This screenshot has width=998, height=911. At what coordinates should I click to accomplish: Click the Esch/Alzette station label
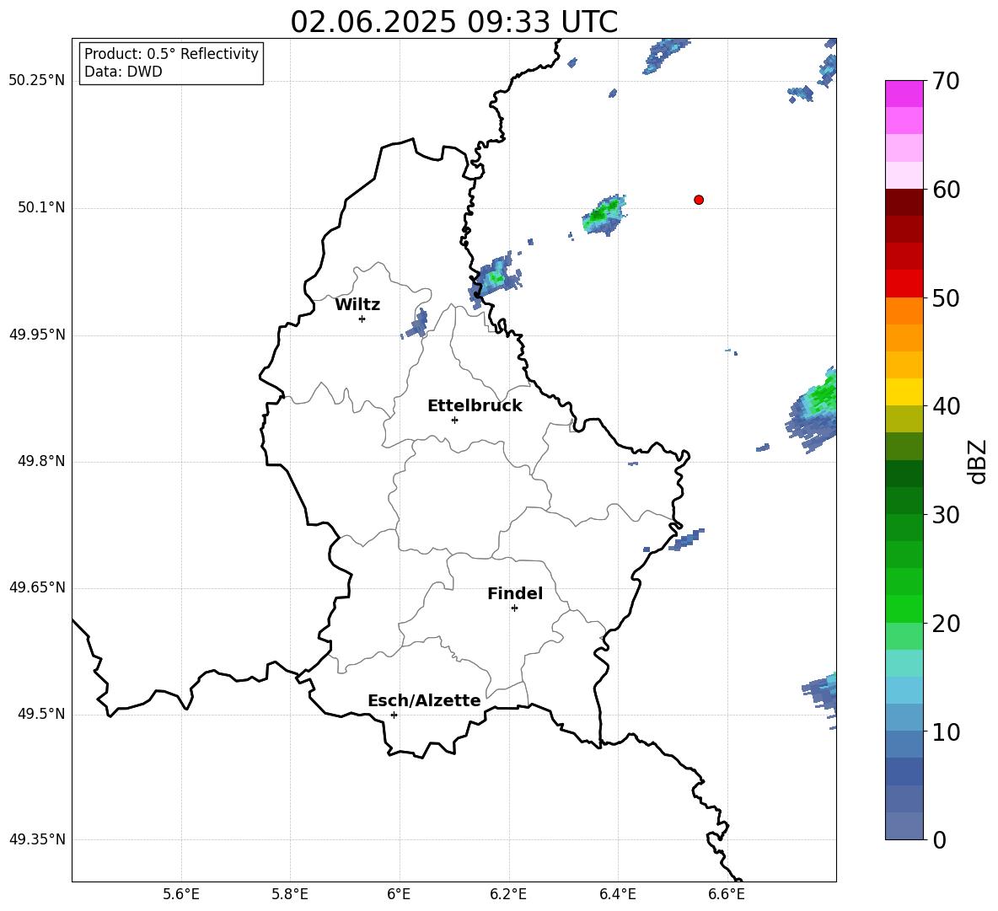tap(425, 701)
